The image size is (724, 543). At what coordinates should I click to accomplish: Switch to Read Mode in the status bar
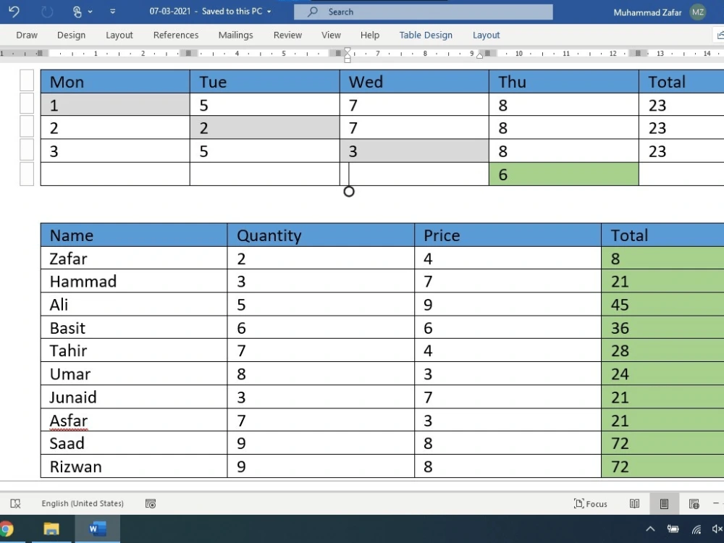(x=635, y=503)
